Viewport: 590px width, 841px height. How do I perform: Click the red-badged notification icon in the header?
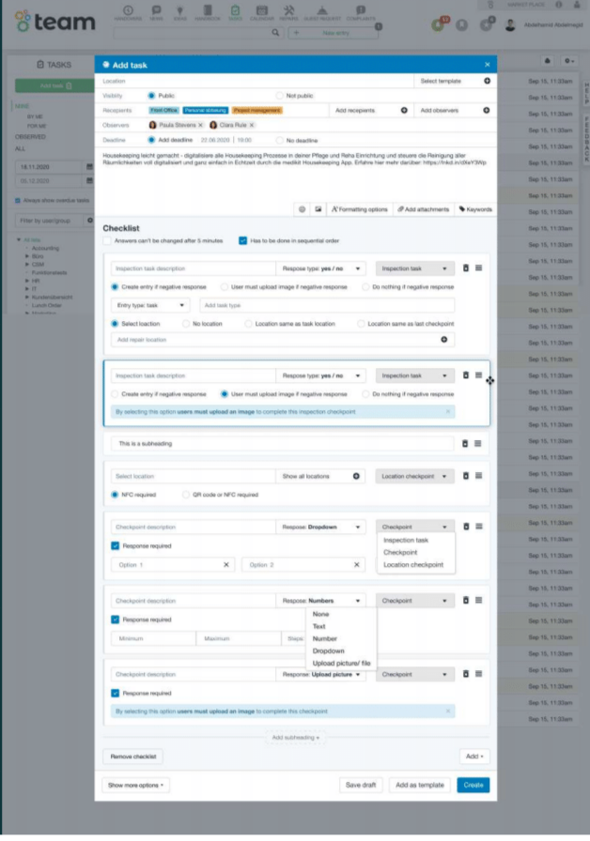click(439, 24)
